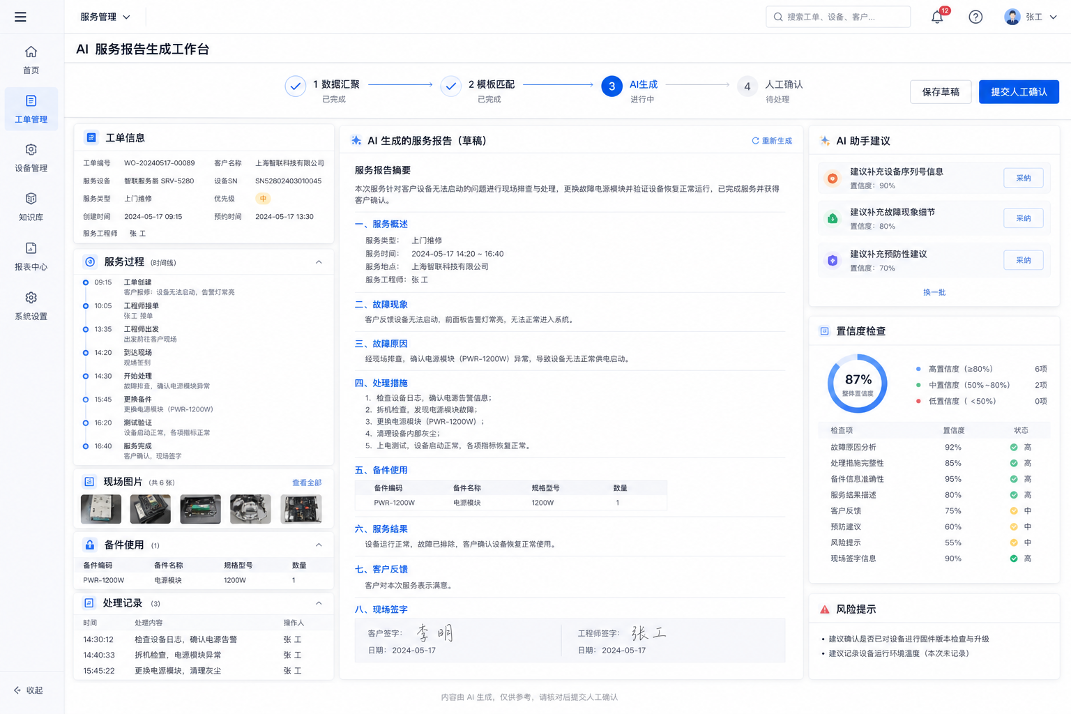This screenshot has width=1071, height=714.
Task: Click work order number WO-20240517-00089
Action: click(x=160, y=163)
